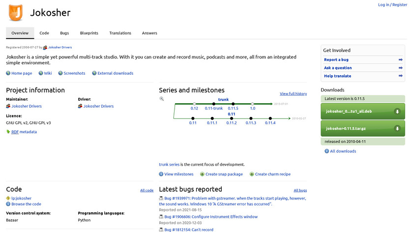The width and height of the screenshot is (413, 232).
Task: Click the Log in / Register link
Action: pyautogui.click(x=392, y=5)
